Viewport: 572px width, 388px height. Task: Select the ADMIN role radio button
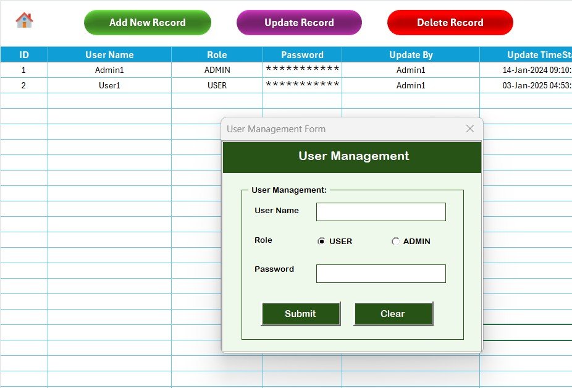[x=395, y=241]
